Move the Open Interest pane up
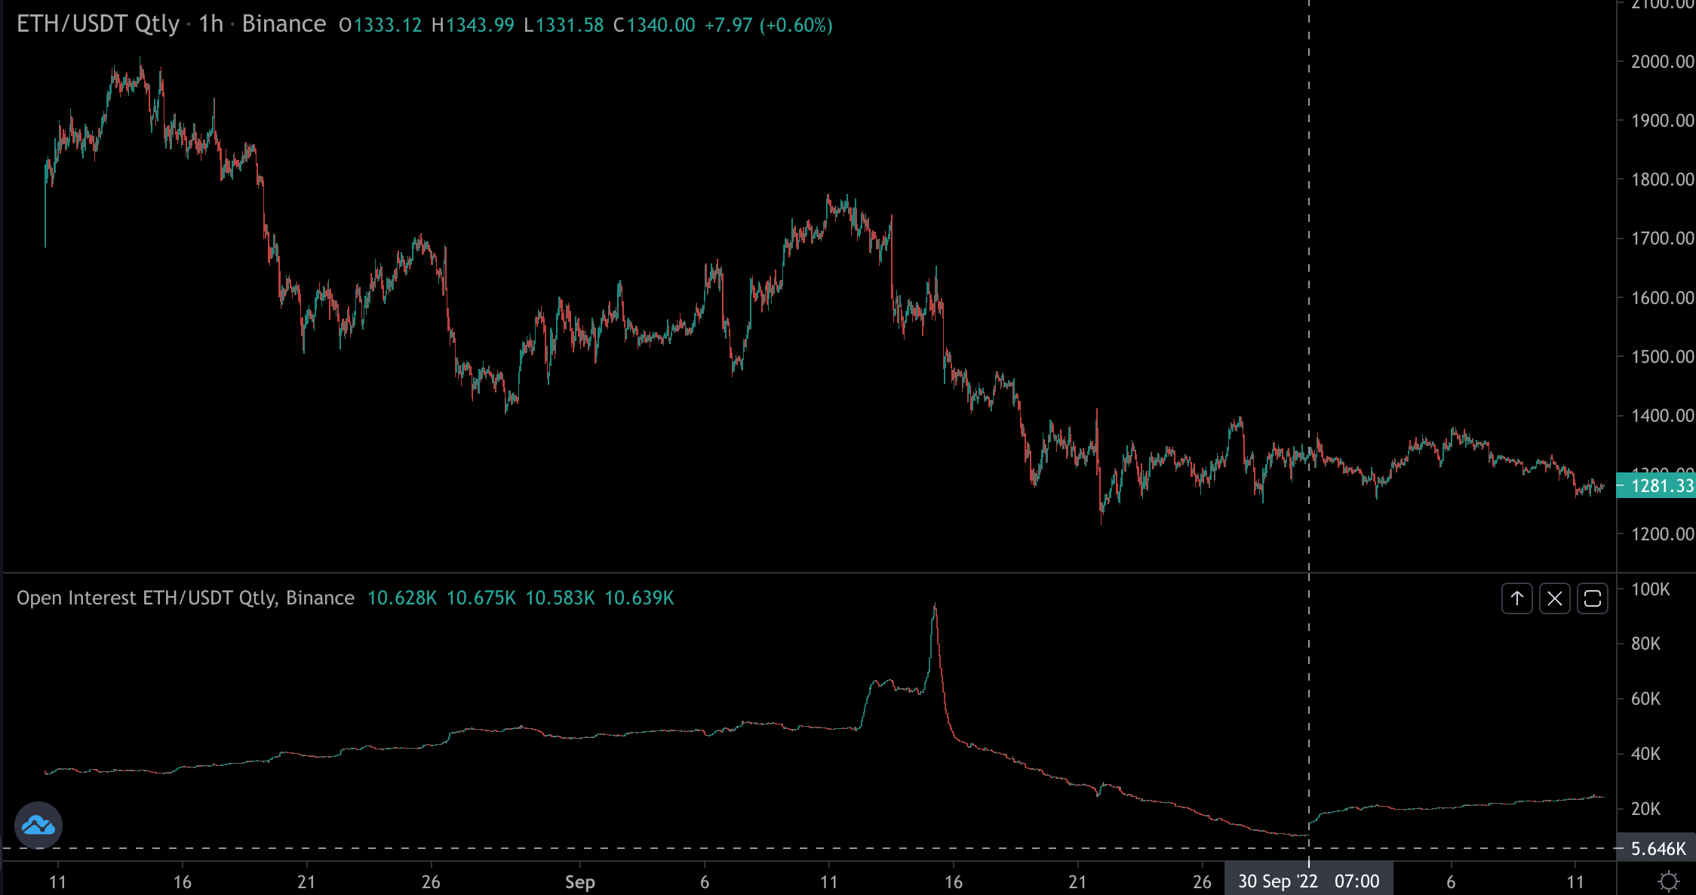Screen dimensions: 1696x895 tap(1516, 598)
